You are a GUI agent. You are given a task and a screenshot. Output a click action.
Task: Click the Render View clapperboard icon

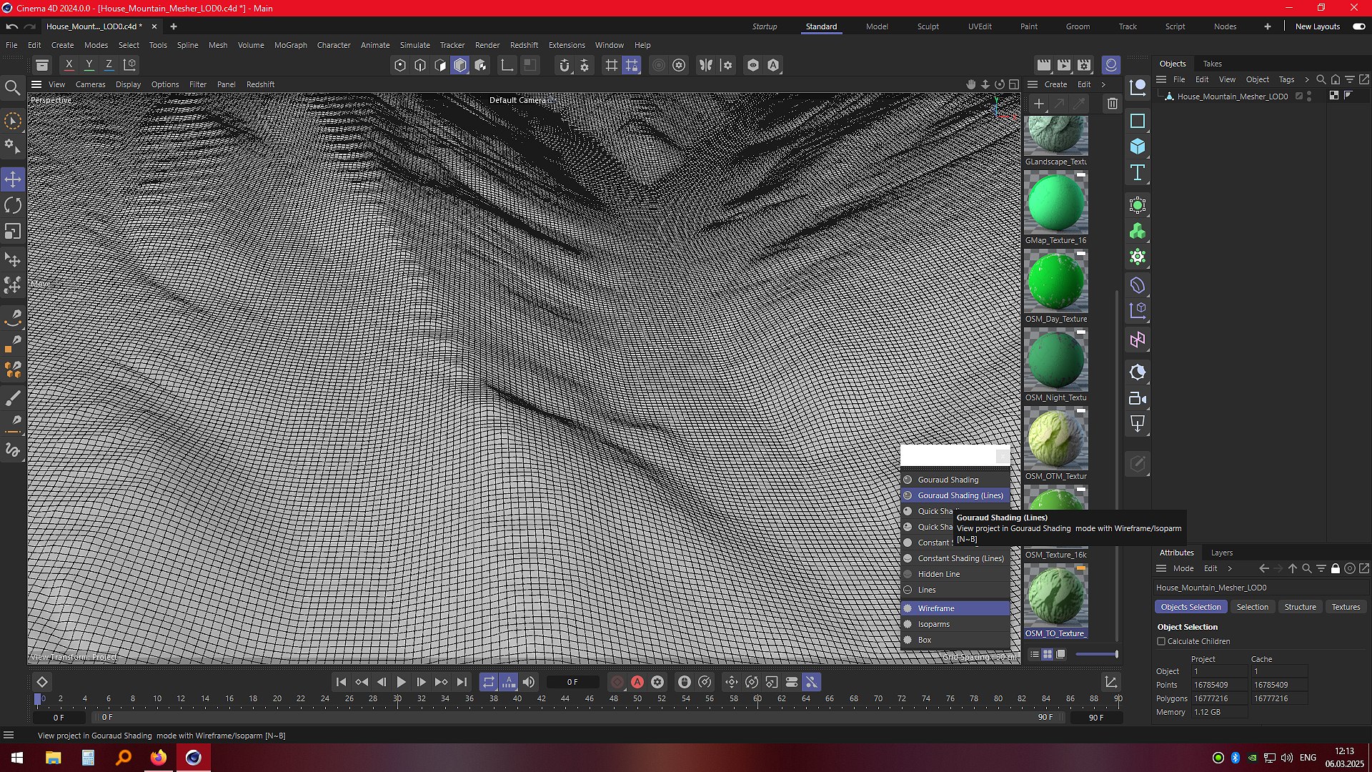click(x=1044, y=65)
